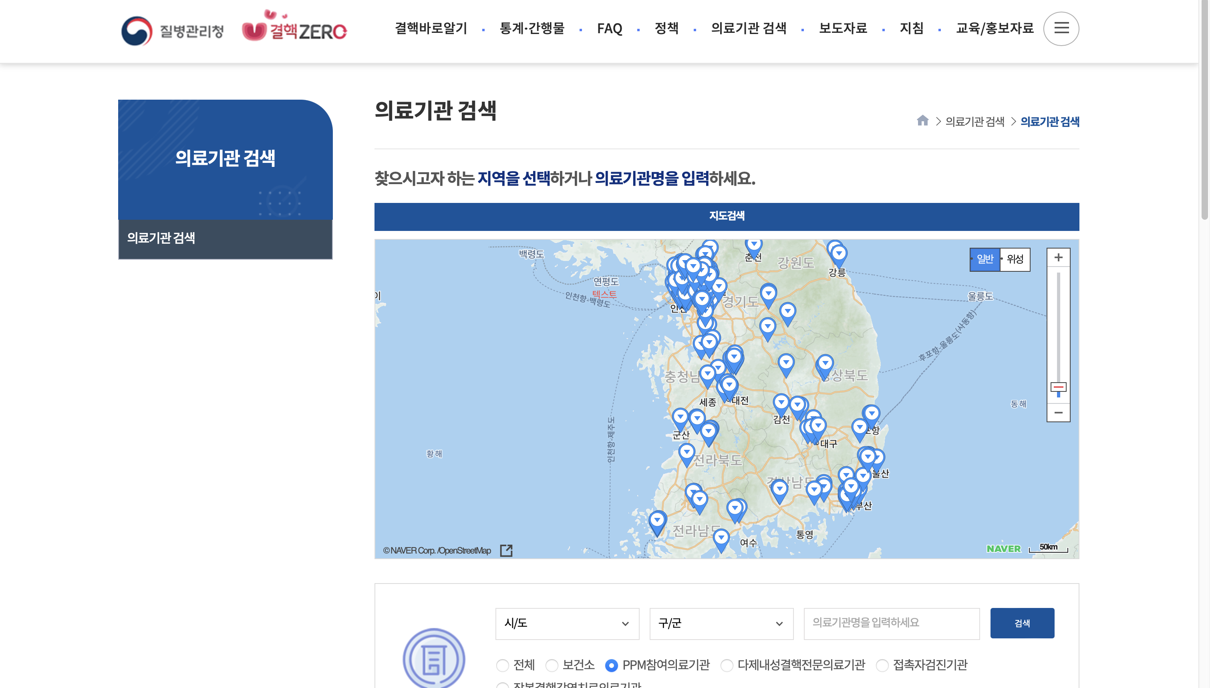Image resolution: width=1210 pixels, height=688 pixels.
Task: Click the map zoom slider handle
Action: coord(1058,387)
